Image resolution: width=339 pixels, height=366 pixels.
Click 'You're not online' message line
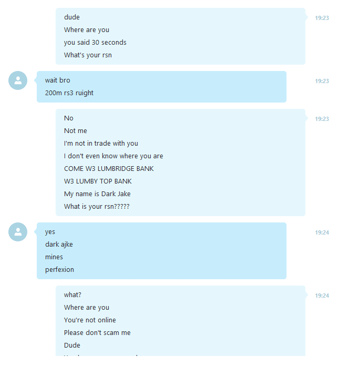click(90, 320)
